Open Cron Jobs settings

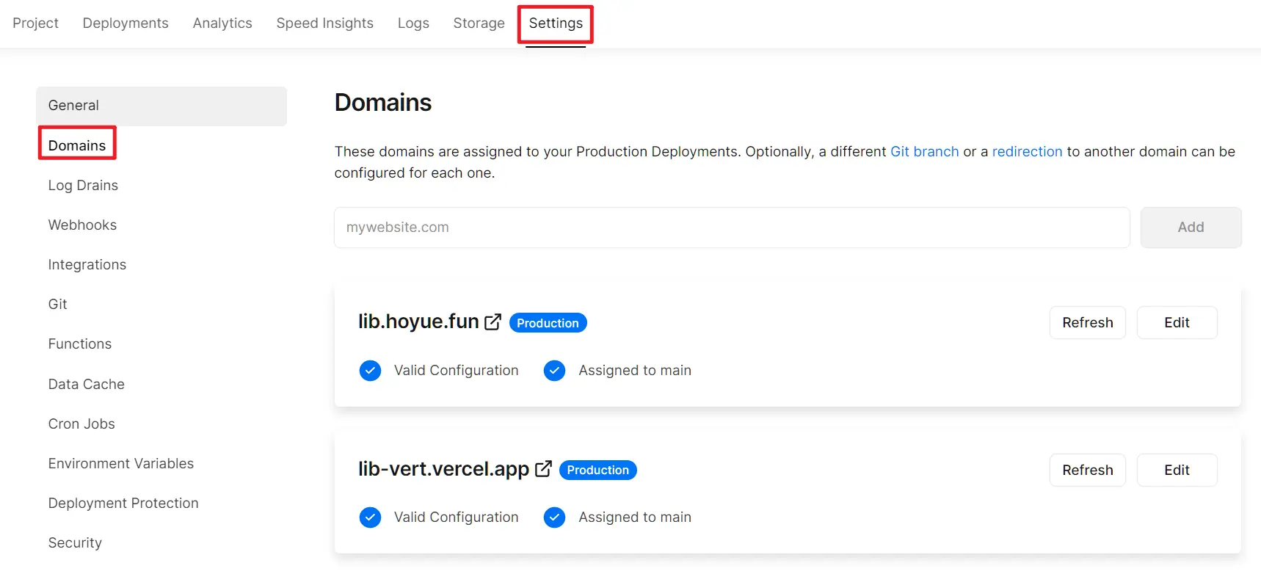[x=81, y=424]
